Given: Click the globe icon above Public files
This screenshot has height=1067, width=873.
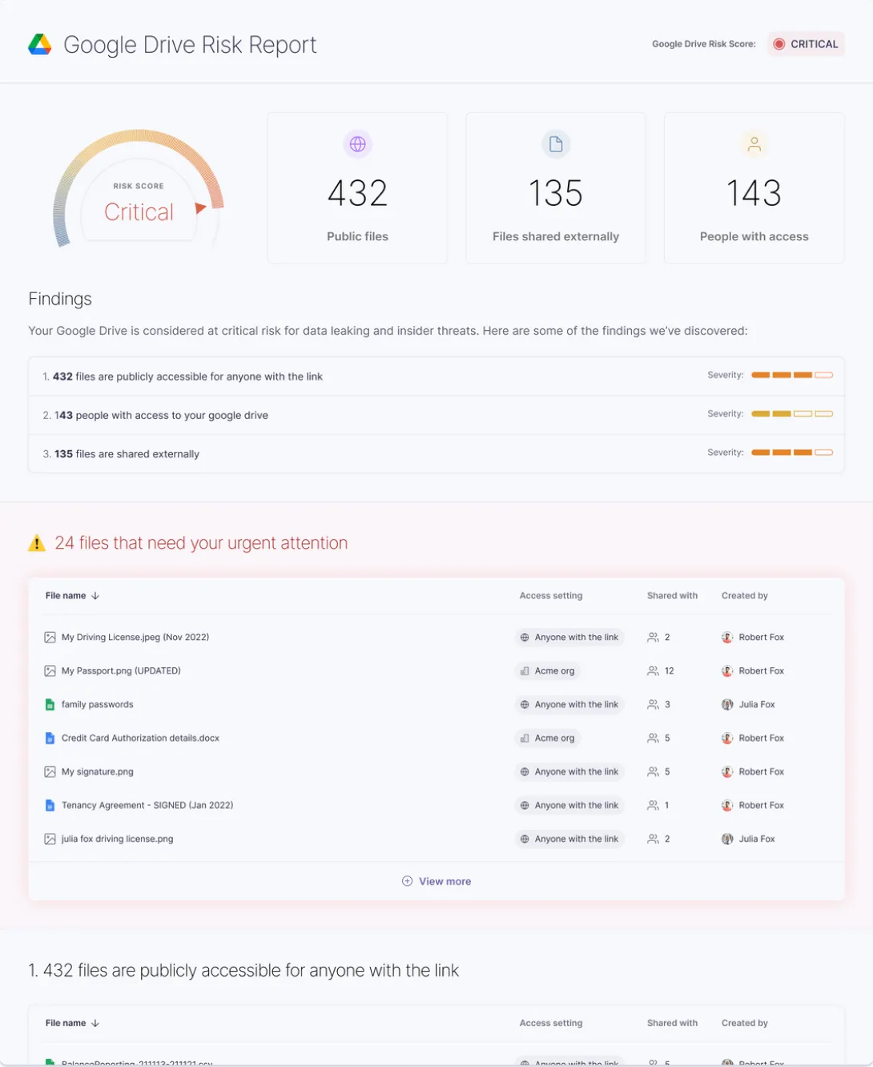Looking at the screenshot, I should 357,144.
